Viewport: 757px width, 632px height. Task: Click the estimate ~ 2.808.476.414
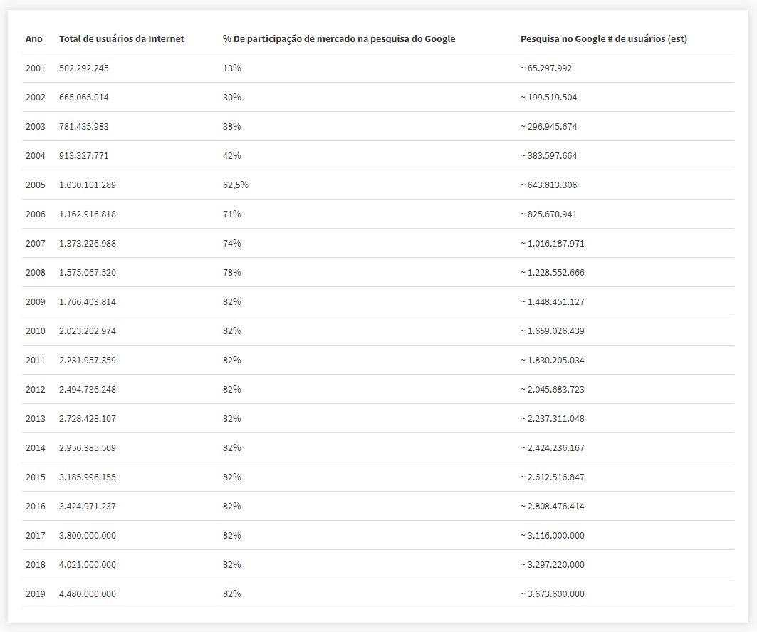click(553, 507)
